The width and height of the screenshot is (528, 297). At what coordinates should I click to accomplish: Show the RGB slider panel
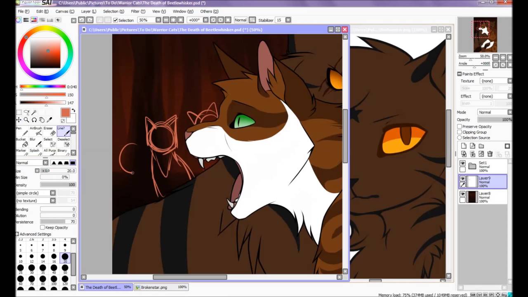pos(26,20)
